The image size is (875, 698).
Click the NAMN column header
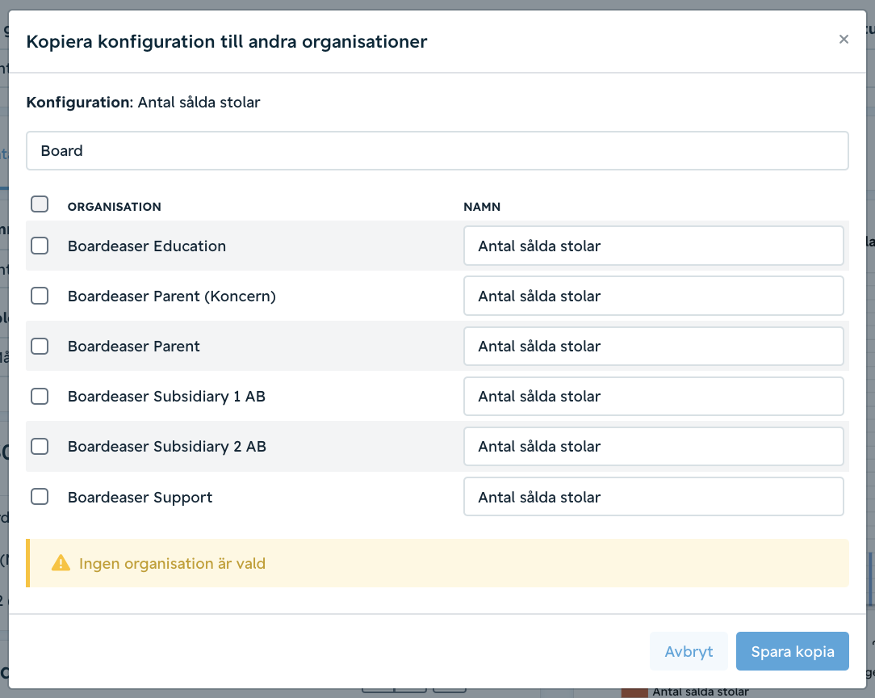(x=482, y=207)
